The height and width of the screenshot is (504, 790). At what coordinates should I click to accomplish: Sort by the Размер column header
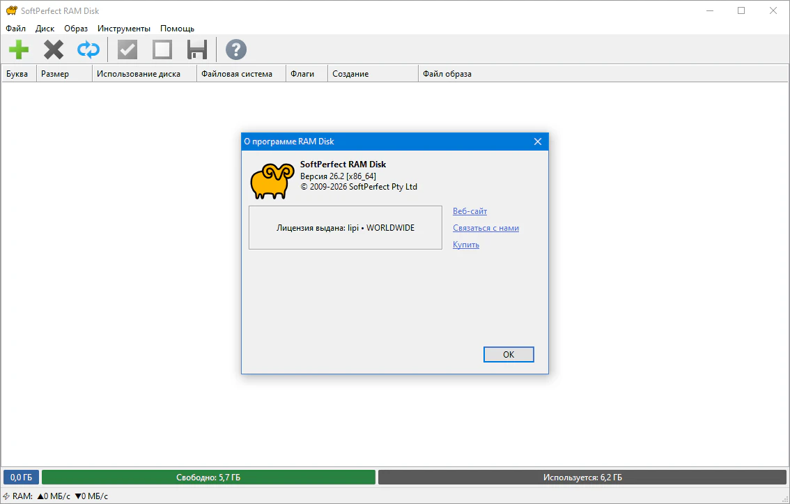coord(65,74)
